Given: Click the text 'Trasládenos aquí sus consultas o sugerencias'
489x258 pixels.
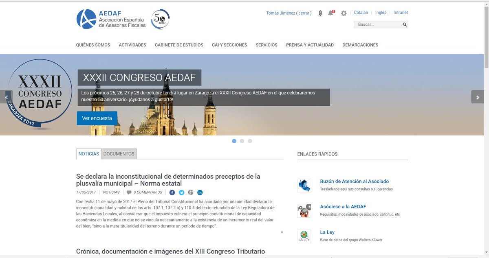Looking at the screenshot, I should [x=357, y=189].
